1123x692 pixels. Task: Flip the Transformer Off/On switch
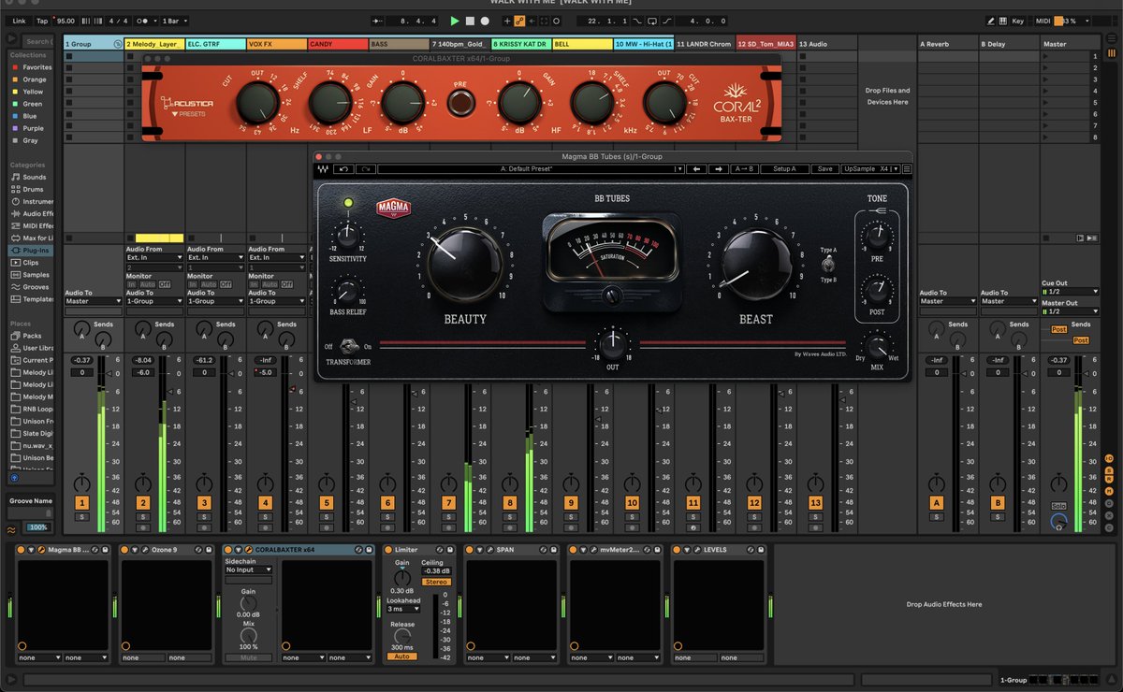(349, 345)
